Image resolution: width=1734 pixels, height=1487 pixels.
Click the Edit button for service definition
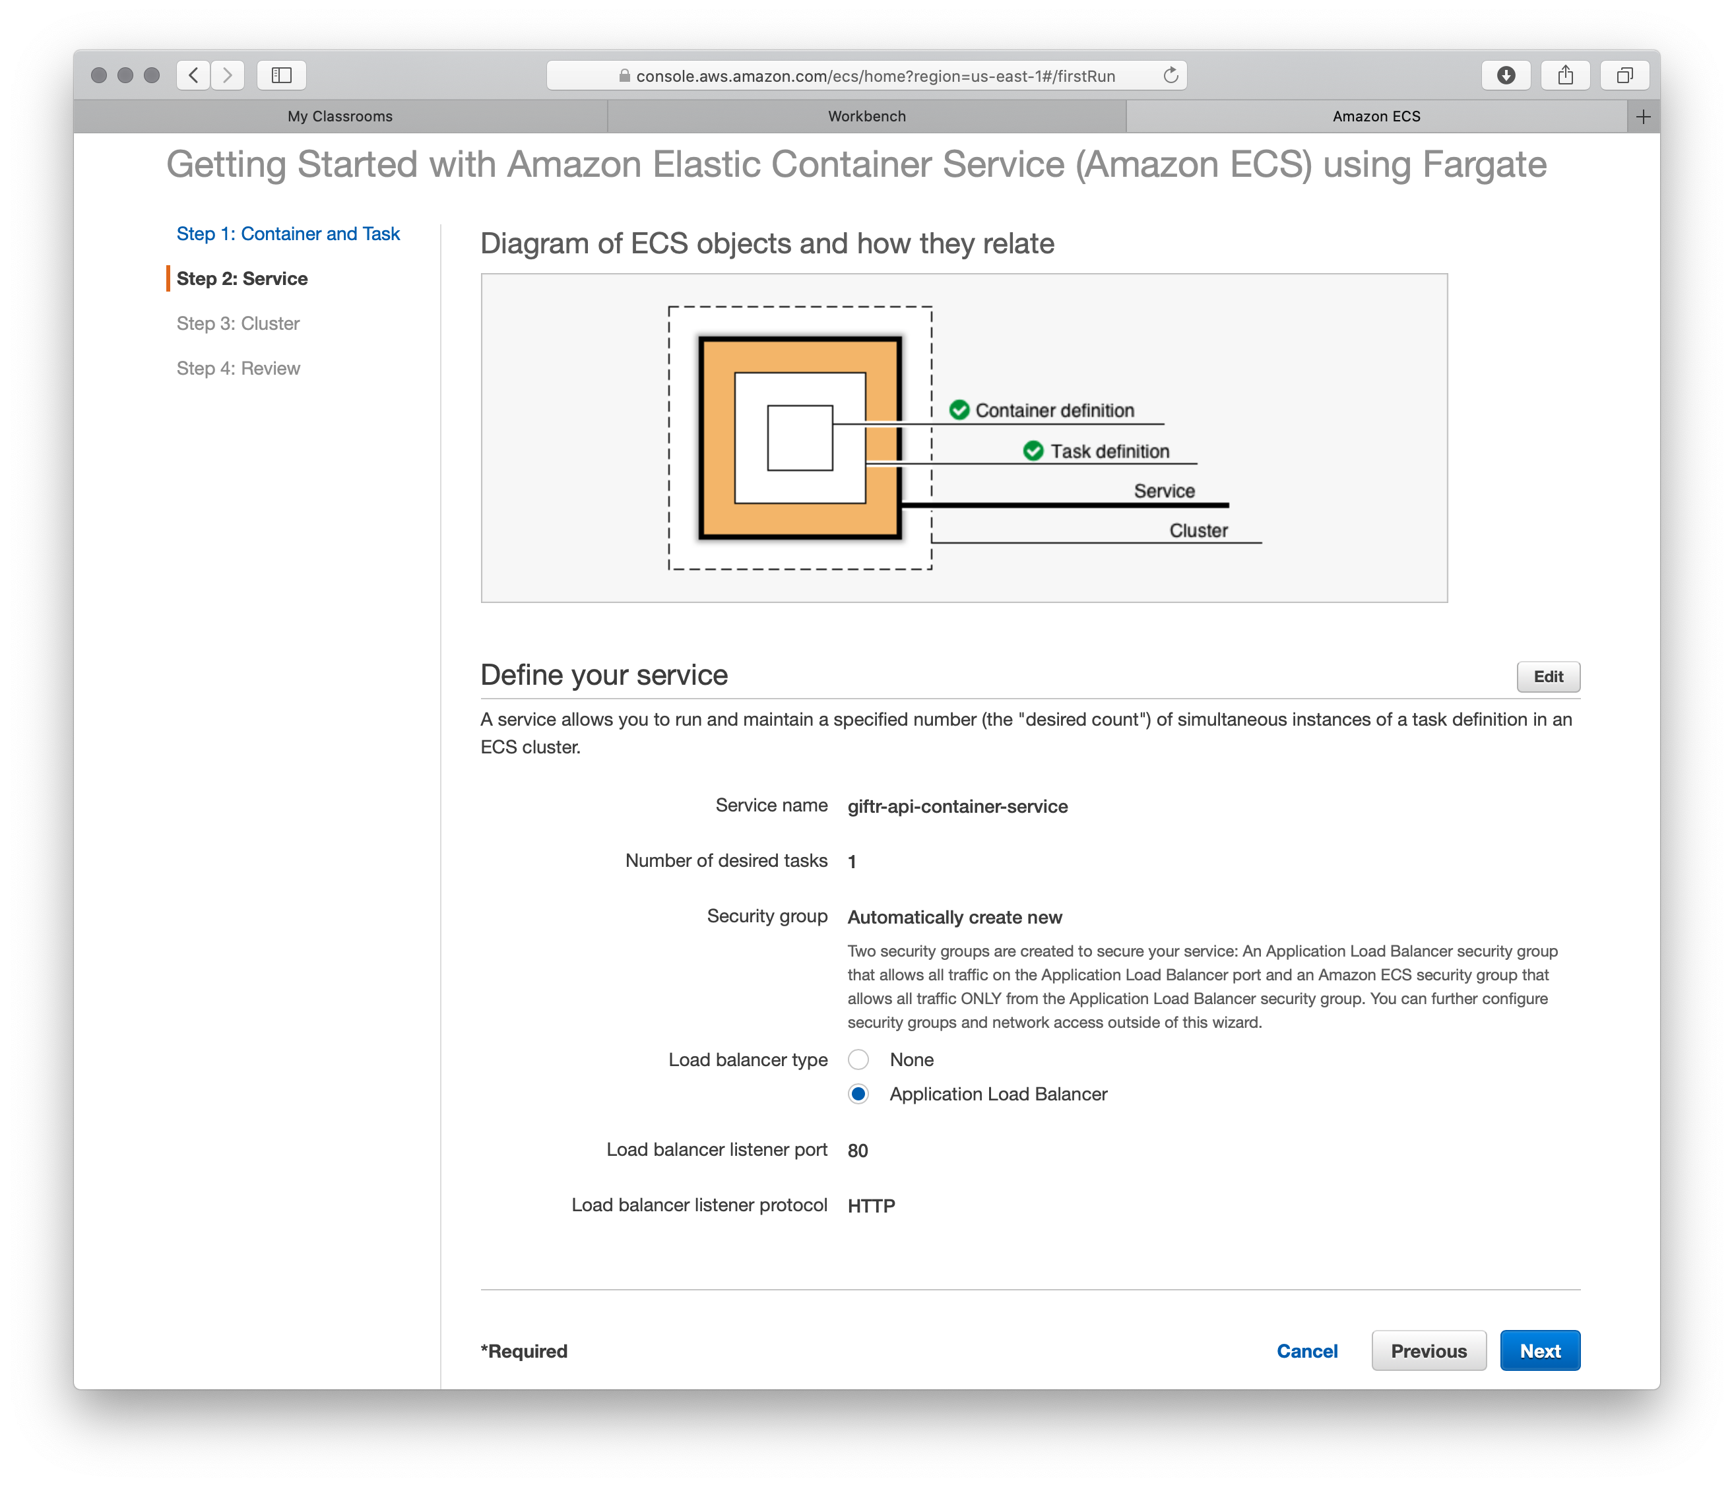pyautogui.click(x=1548, y=676)
